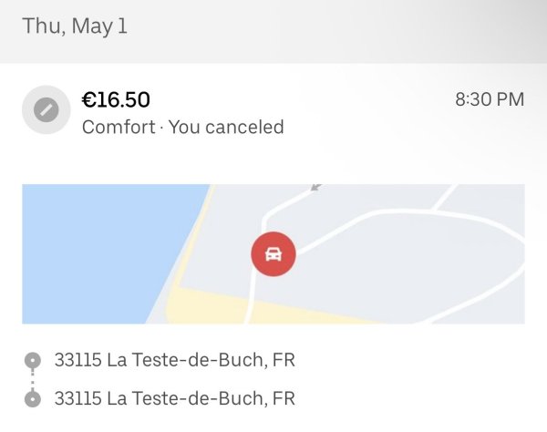Click the pickup location dot icon

[33, 360]
